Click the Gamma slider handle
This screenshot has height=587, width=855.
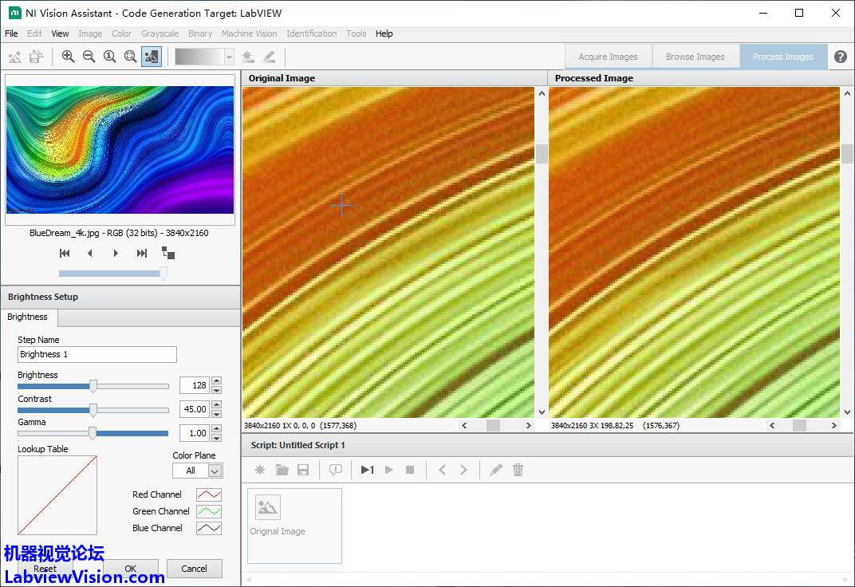93,433
